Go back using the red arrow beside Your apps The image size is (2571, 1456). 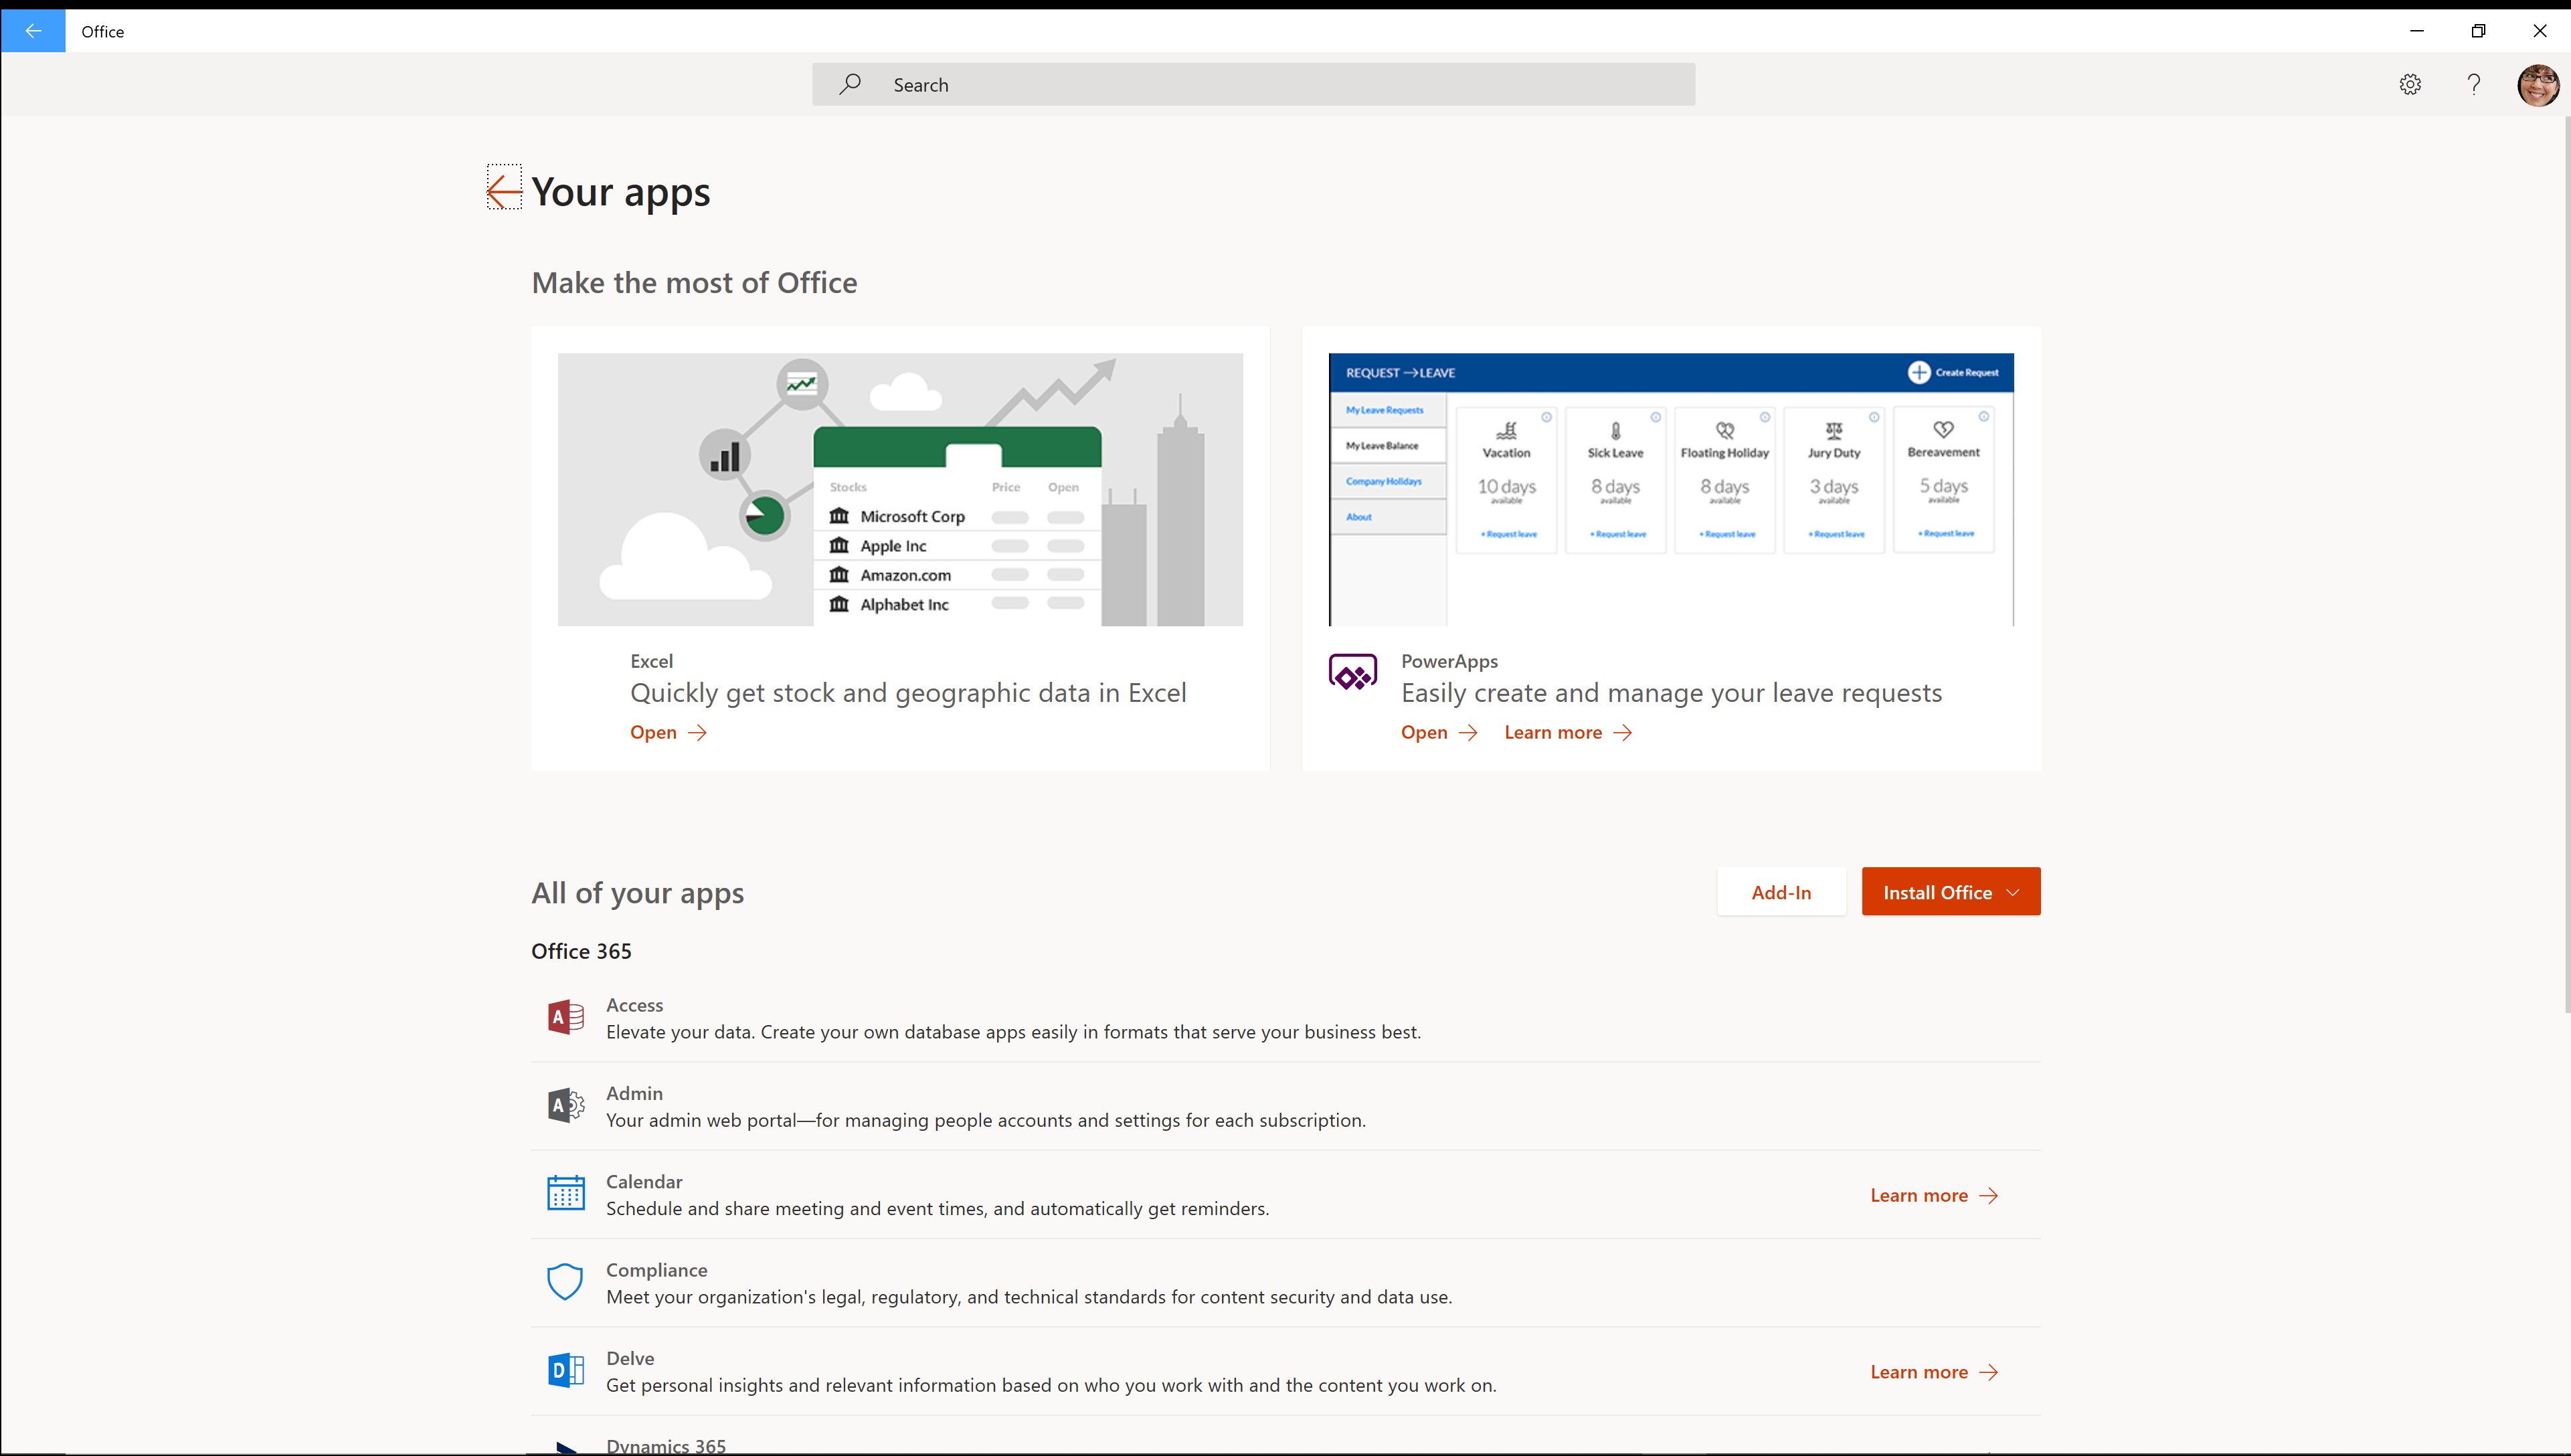[x=504, y=189]
